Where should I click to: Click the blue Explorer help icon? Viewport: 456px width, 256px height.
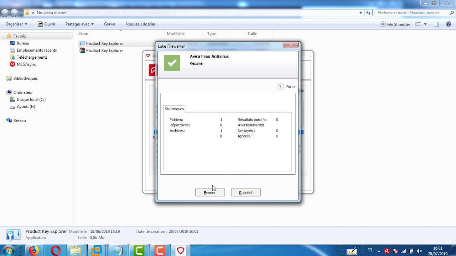(x=449, y=24)
